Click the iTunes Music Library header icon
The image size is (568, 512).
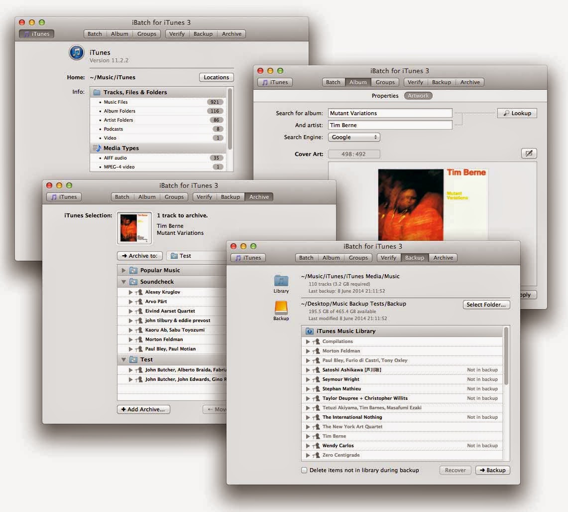coord(309,332)
